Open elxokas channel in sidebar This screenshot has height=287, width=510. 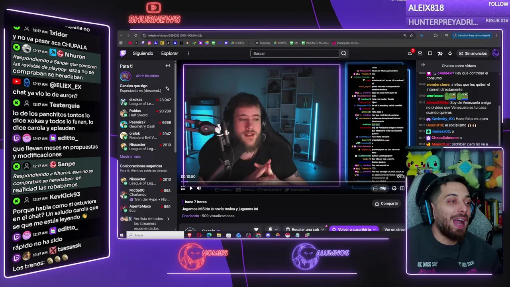145,102
